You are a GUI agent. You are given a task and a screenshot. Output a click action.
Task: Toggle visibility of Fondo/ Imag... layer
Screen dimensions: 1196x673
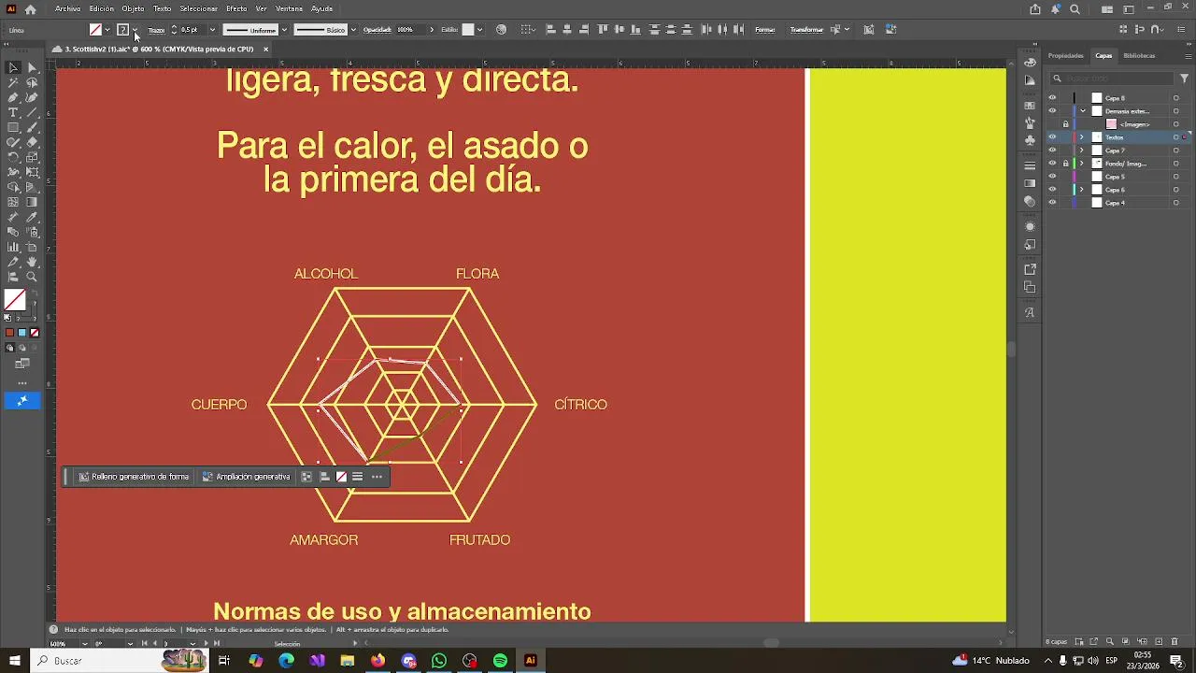(x=1052, y=164)
